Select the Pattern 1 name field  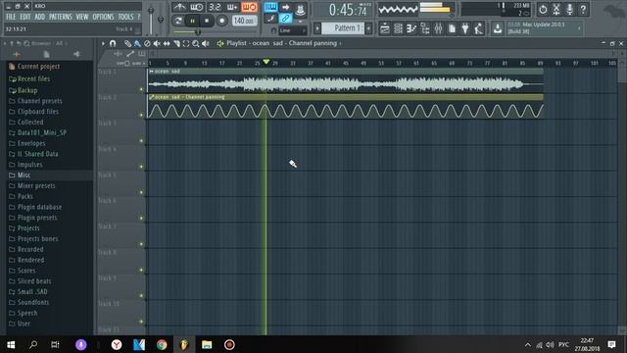tap(343, 28)
